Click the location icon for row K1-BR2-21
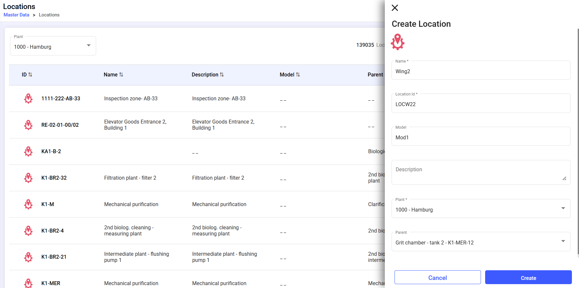Image resolution: width=579 pixels, height=288 pixels. tap(28, 257)
